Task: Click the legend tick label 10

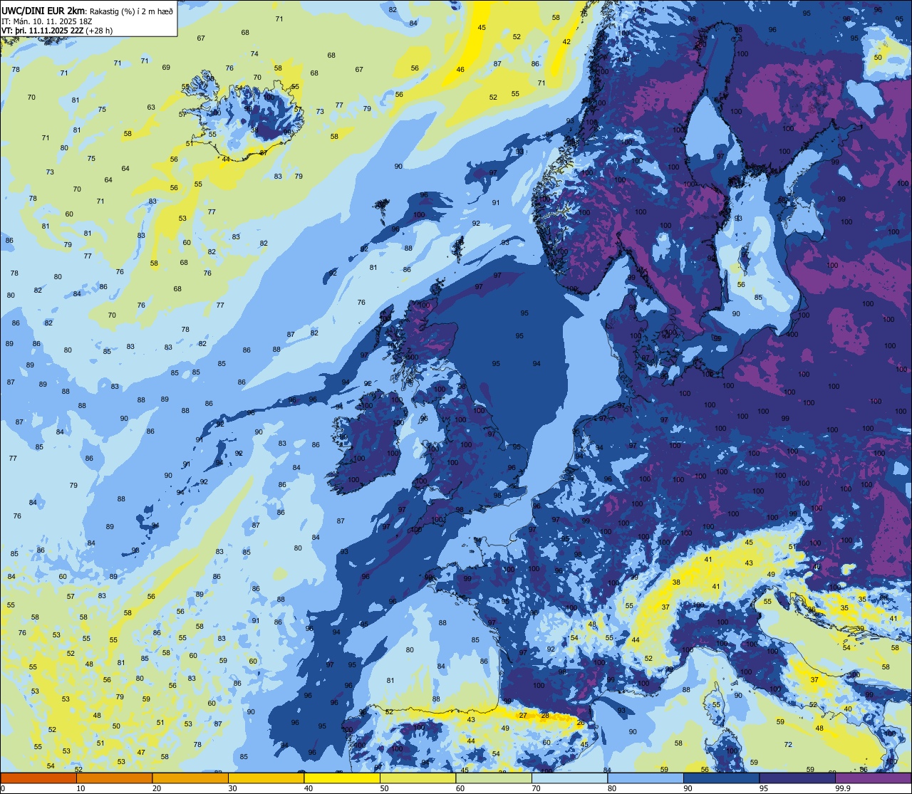Action: tap(81, 788)
